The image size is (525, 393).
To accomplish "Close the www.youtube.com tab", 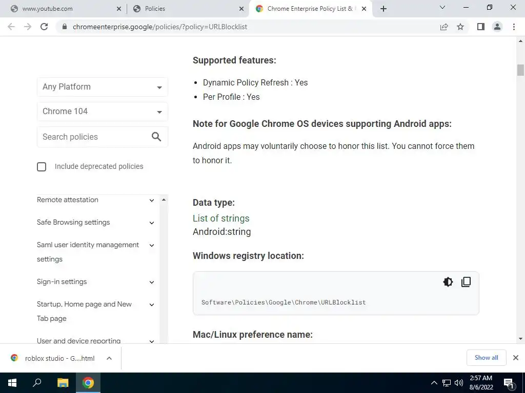I will point(119,9).
